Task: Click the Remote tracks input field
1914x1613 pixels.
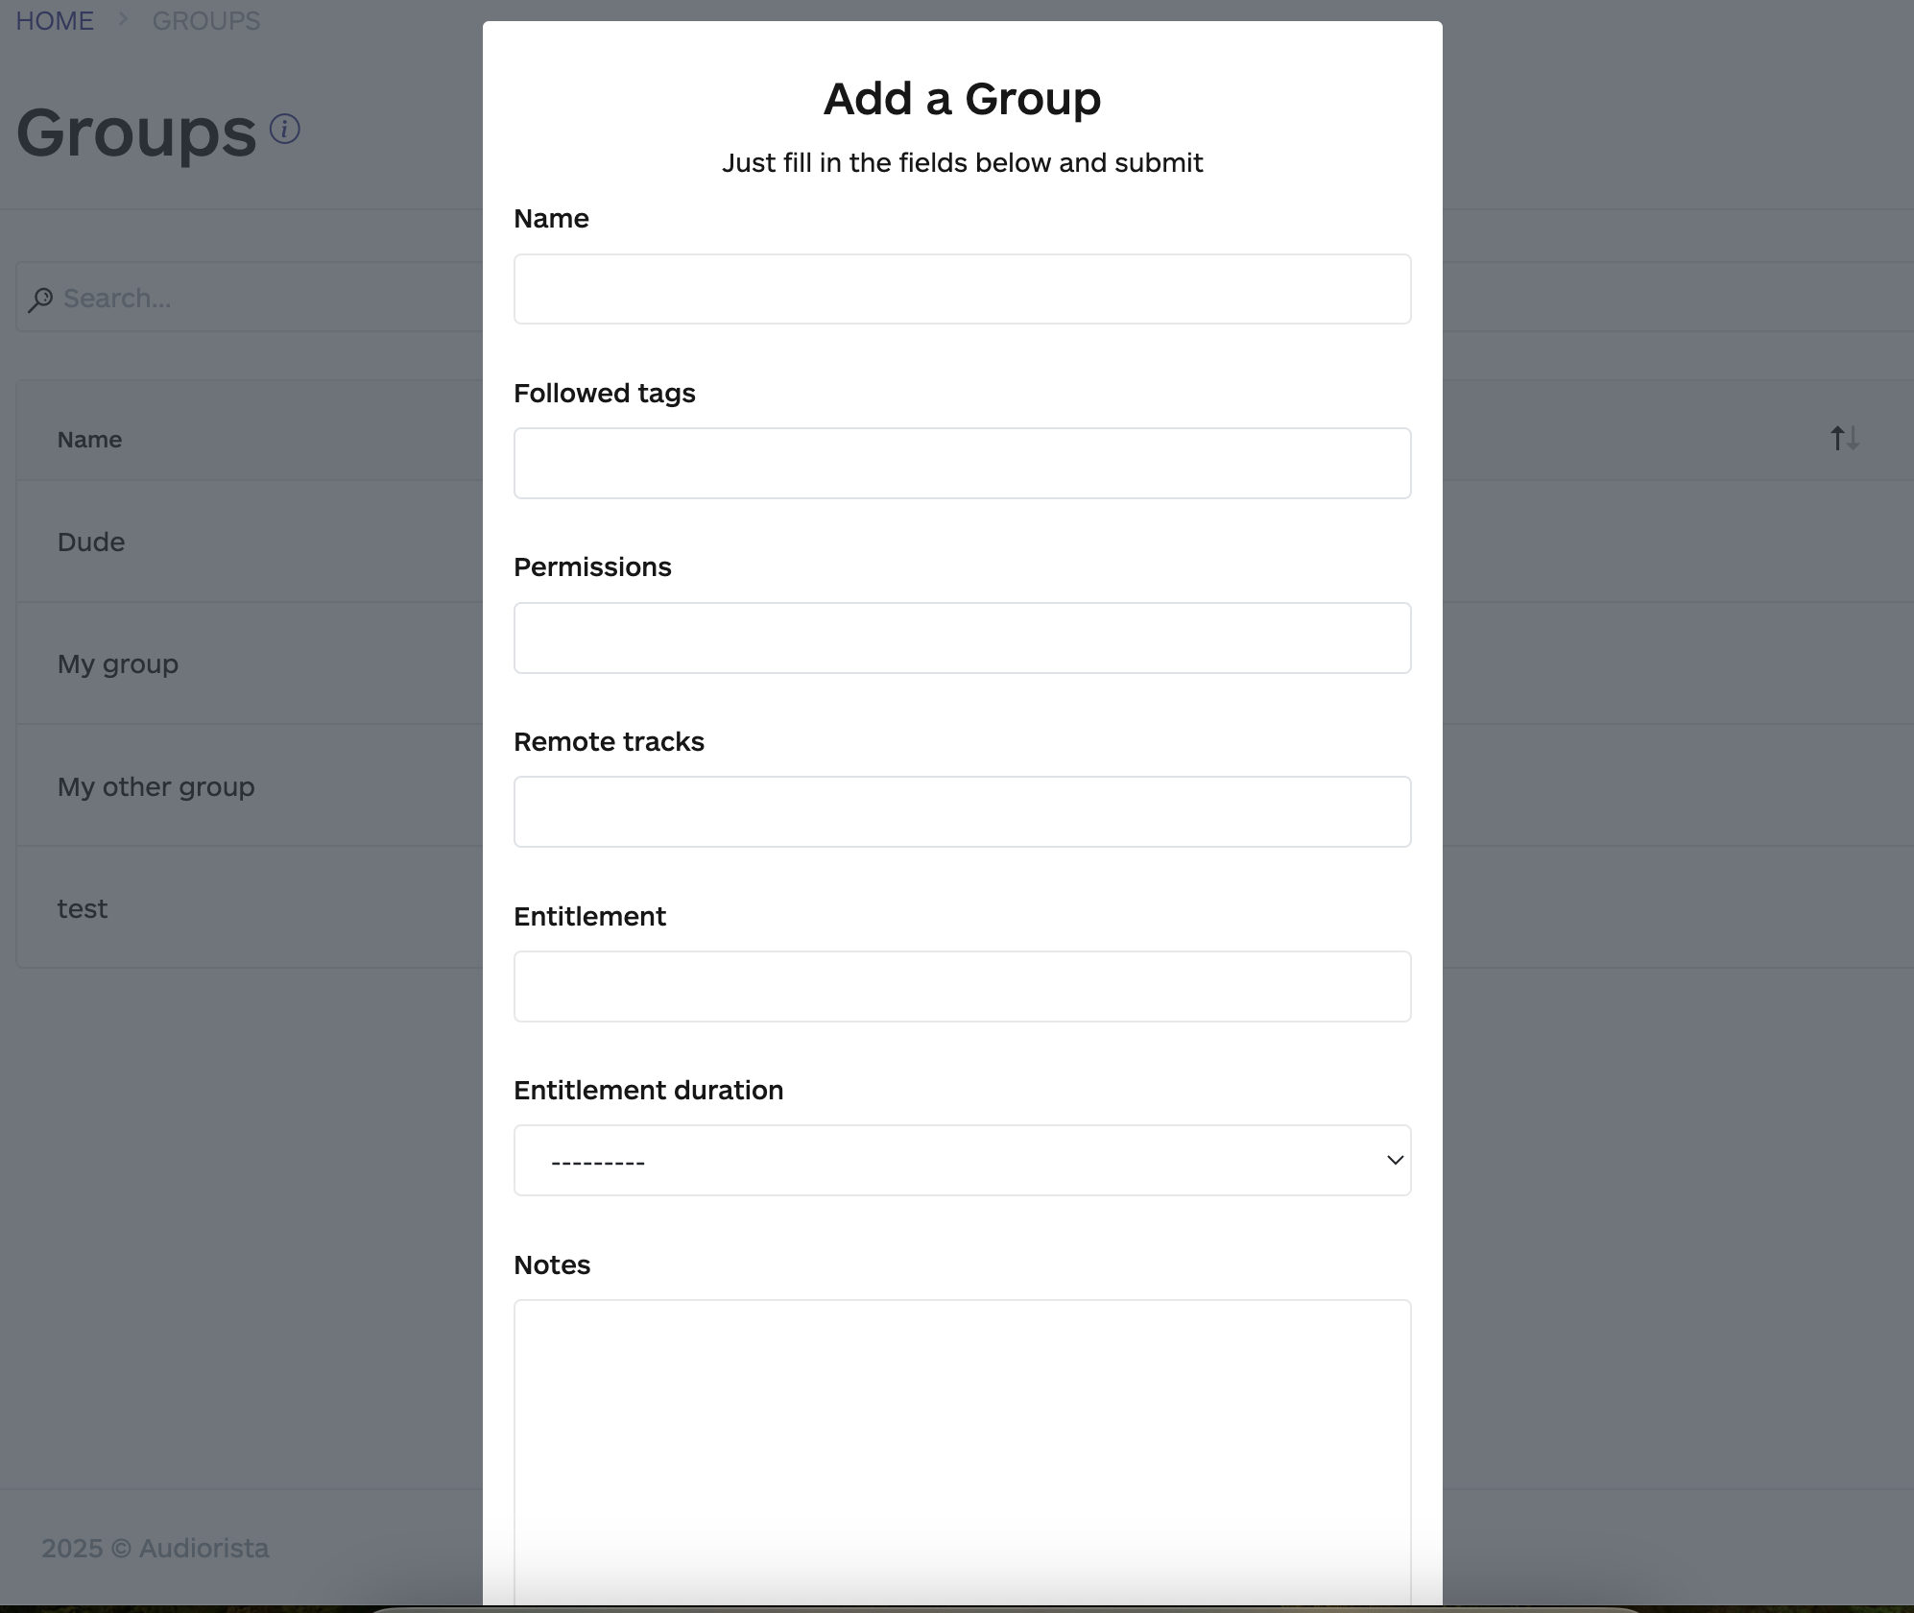Action: pos(961,811)
